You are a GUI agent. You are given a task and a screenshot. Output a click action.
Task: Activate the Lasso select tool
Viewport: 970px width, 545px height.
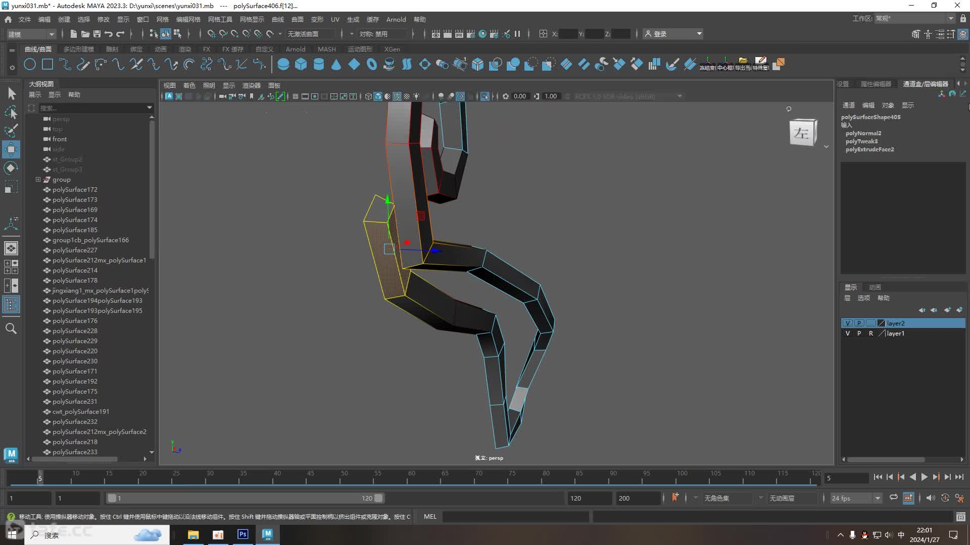[x=11, y=112]
